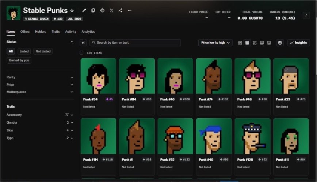This screenshot has height=182, width=317.
Task: Open the Price low to high sort dropdown
Action: (x=215, y=43)
